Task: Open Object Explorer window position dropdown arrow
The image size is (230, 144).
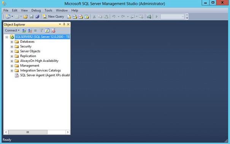Action: pos(60,24)
